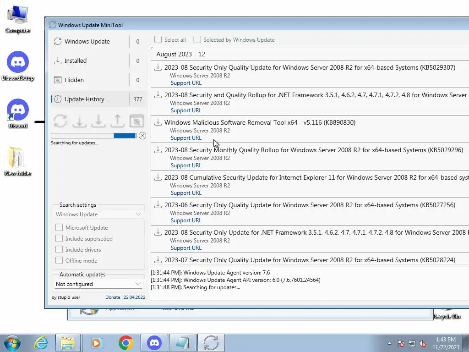Click download icon beside KB5029307 update
This screenshot has width=469, height=352.
(158, 67)
